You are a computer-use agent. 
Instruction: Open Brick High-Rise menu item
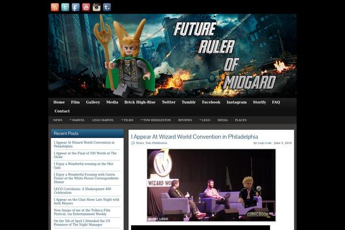[x=140, y=102]
